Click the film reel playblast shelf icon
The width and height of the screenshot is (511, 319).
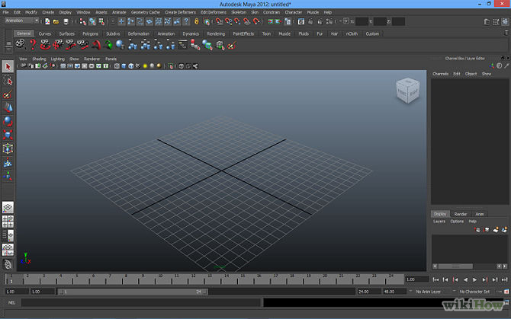[x=21, y=45]
